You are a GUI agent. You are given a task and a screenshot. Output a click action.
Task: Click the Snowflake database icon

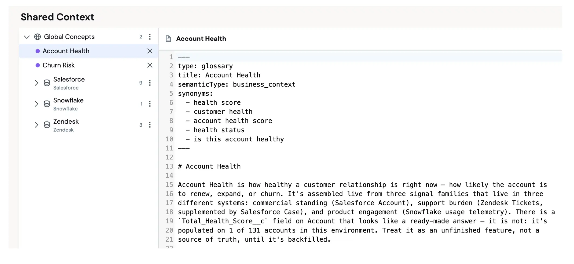47,104
